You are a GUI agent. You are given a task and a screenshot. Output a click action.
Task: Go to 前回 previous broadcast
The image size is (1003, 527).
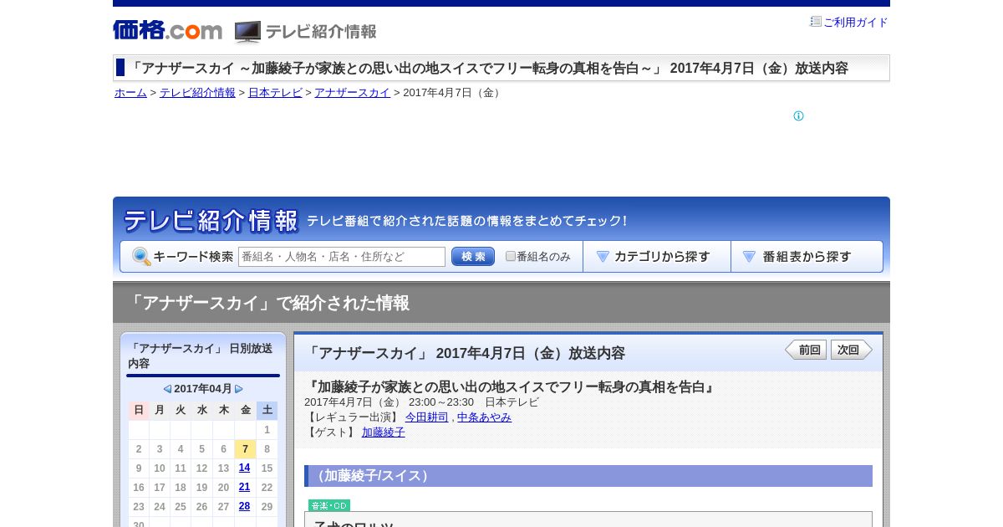(x=806, y=350)
